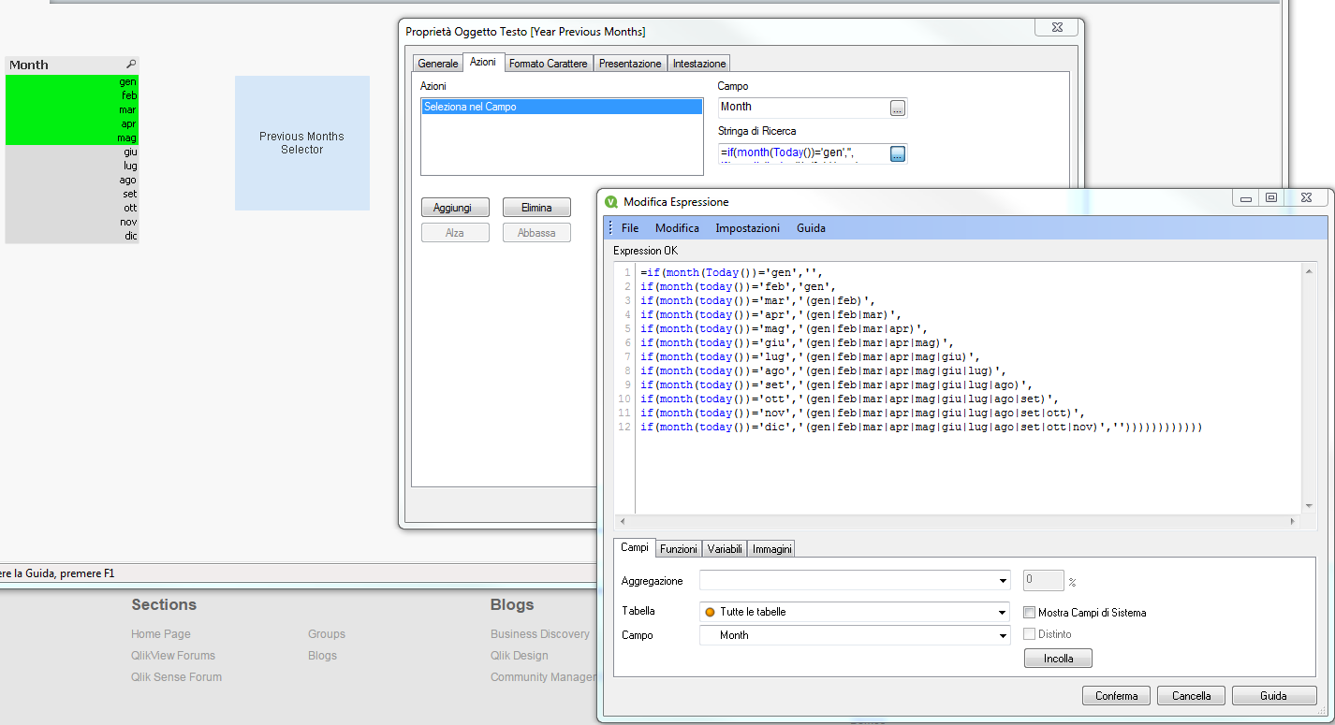Click the menu bar grip handle beside File
1335x725 pixels.
point(610,228)
